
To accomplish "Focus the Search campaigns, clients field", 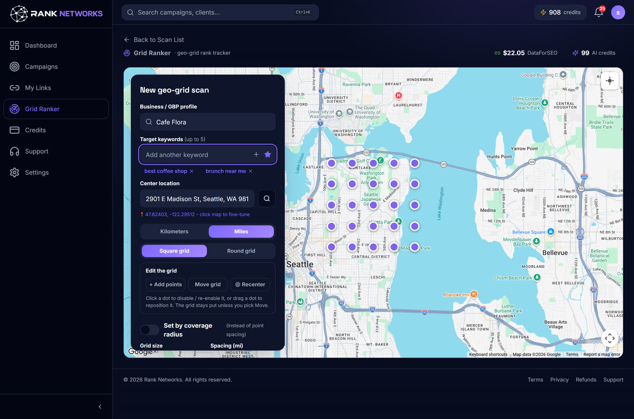I will (x=220, y=12).
